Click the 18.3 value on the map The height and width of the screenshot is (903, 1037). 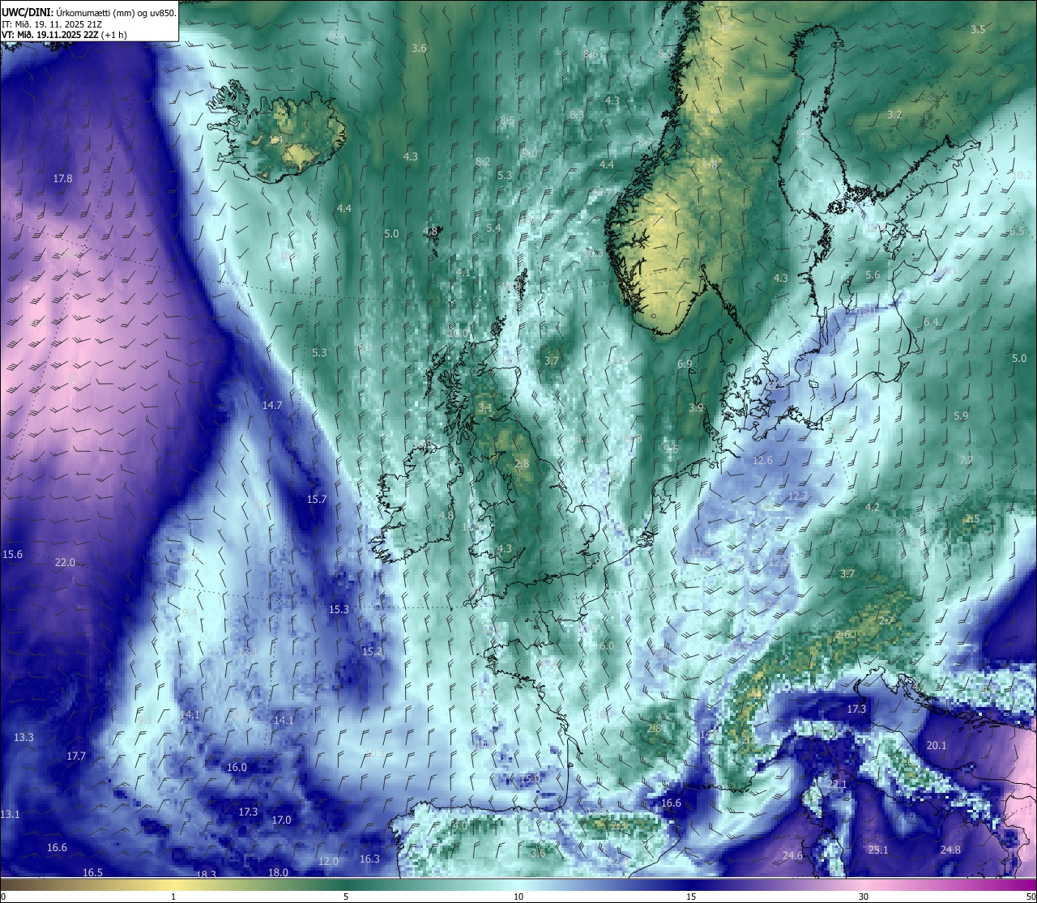coord(207,874)
